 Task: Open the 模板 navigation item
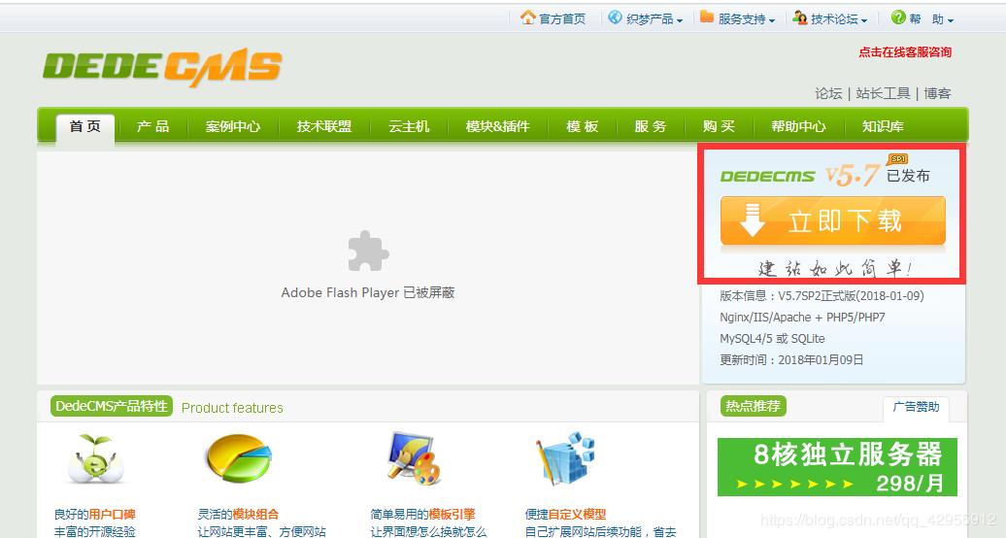click(583, 126)
